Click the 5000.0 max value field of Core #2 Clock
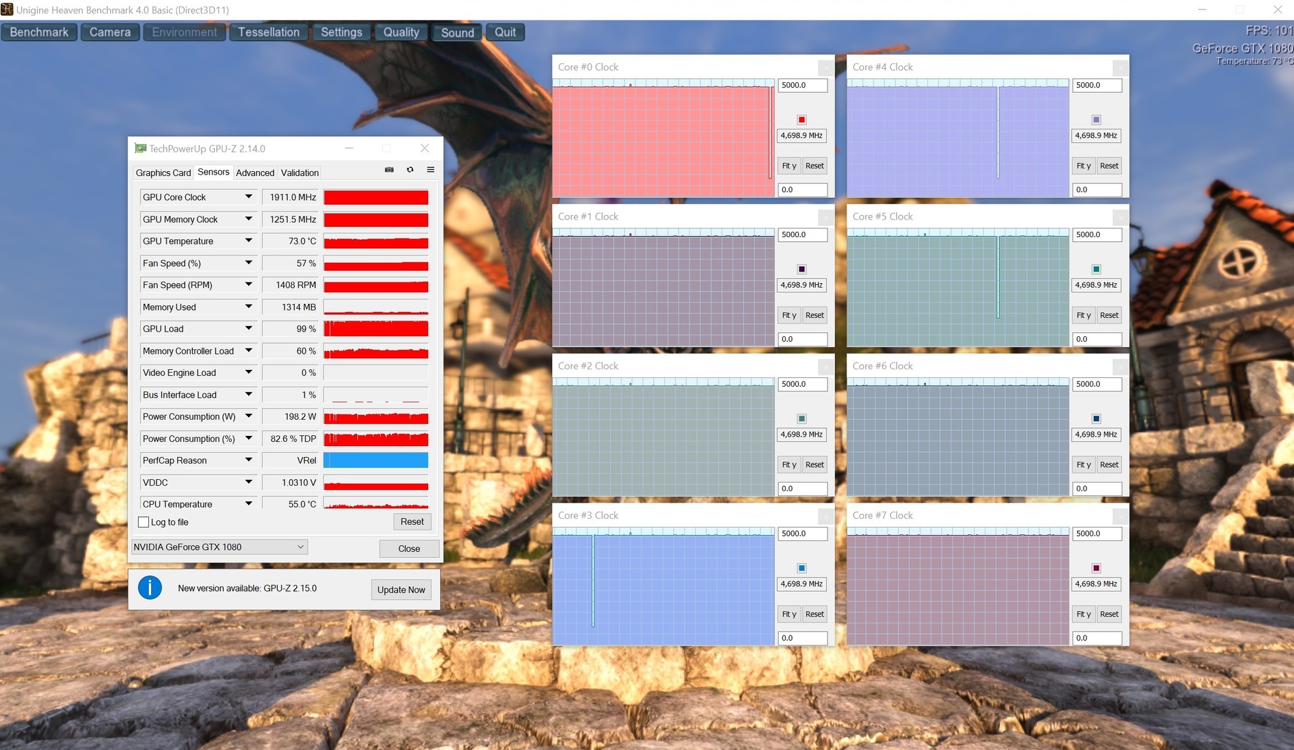 [x=802, y=384]
